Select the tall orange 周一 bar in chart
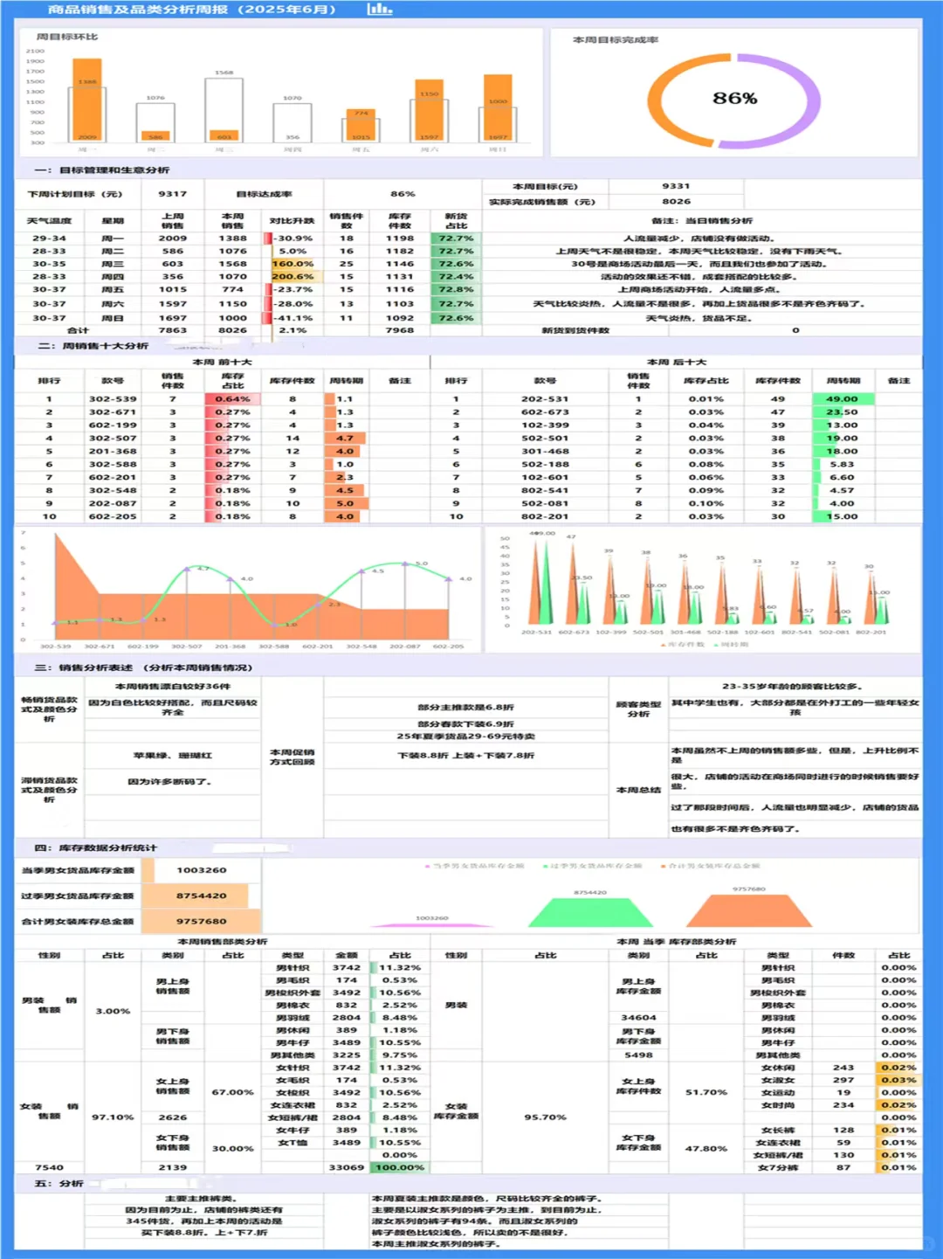The width and height of the screenshot is (943, 1259). pos(87,100)
